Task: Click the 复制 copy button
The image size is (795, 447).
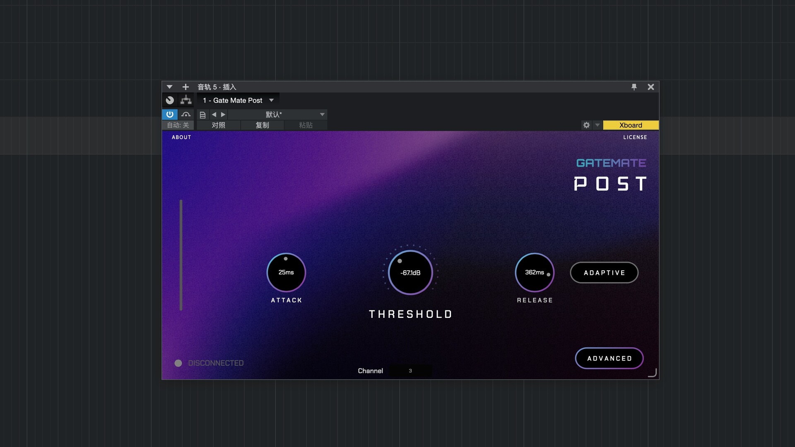Action: coord(263,125)
